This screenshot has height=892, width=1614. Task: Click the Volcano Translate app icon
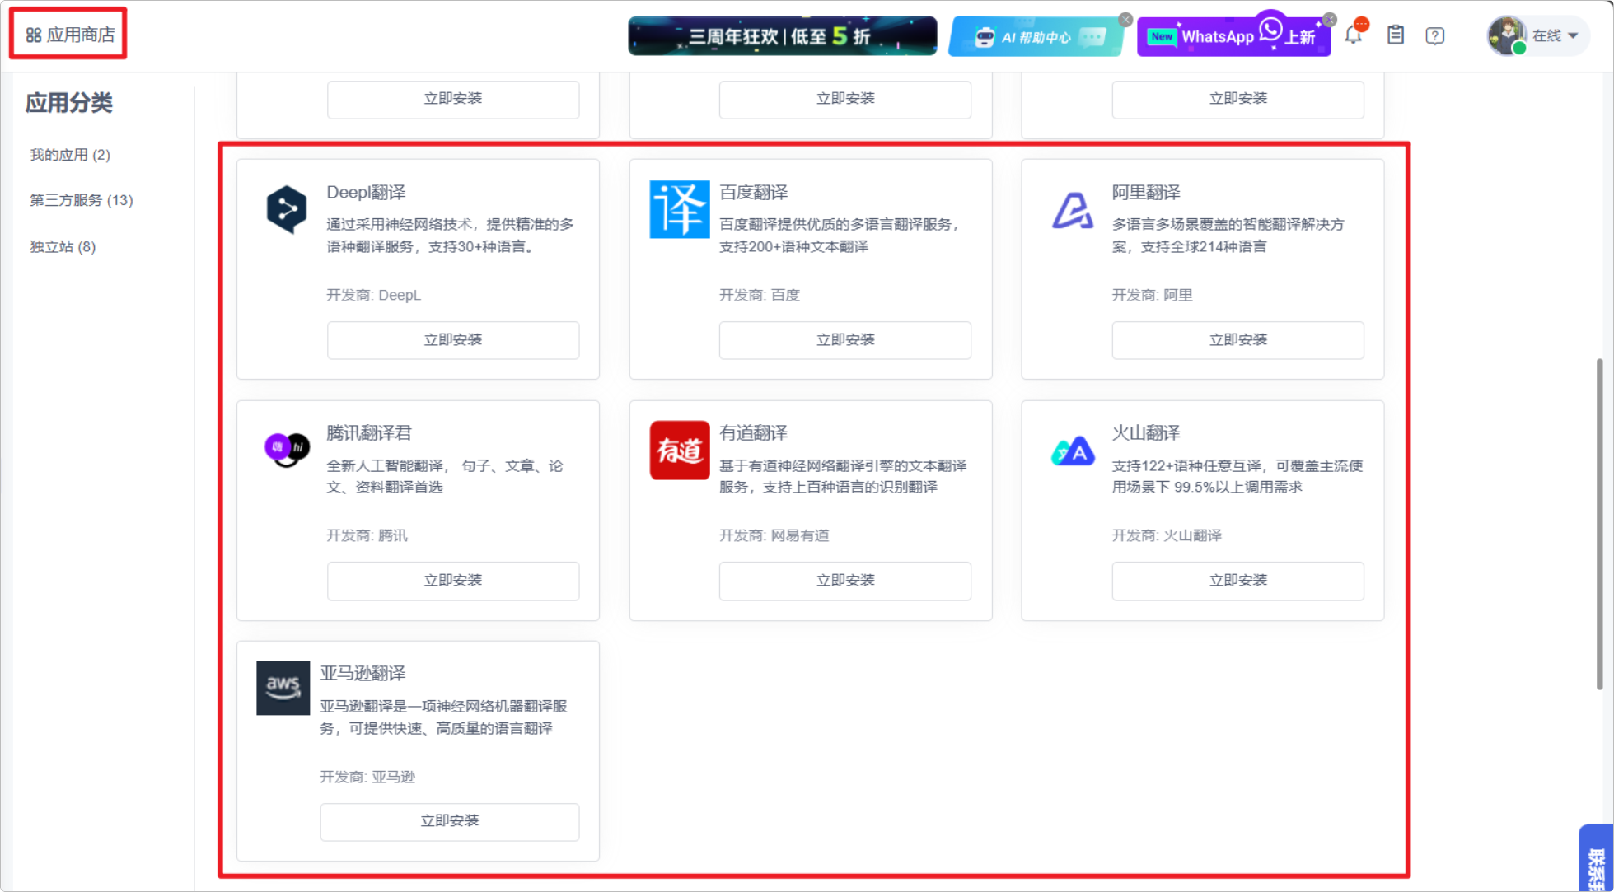(1072, 451)
